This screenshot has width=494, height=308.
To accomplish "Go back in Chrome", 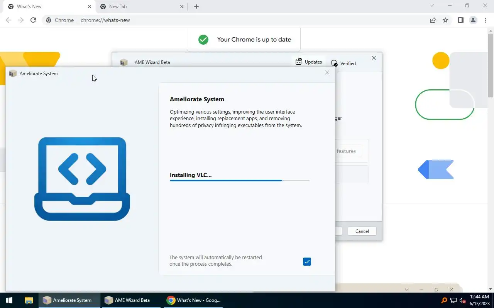I will (8, 20).
